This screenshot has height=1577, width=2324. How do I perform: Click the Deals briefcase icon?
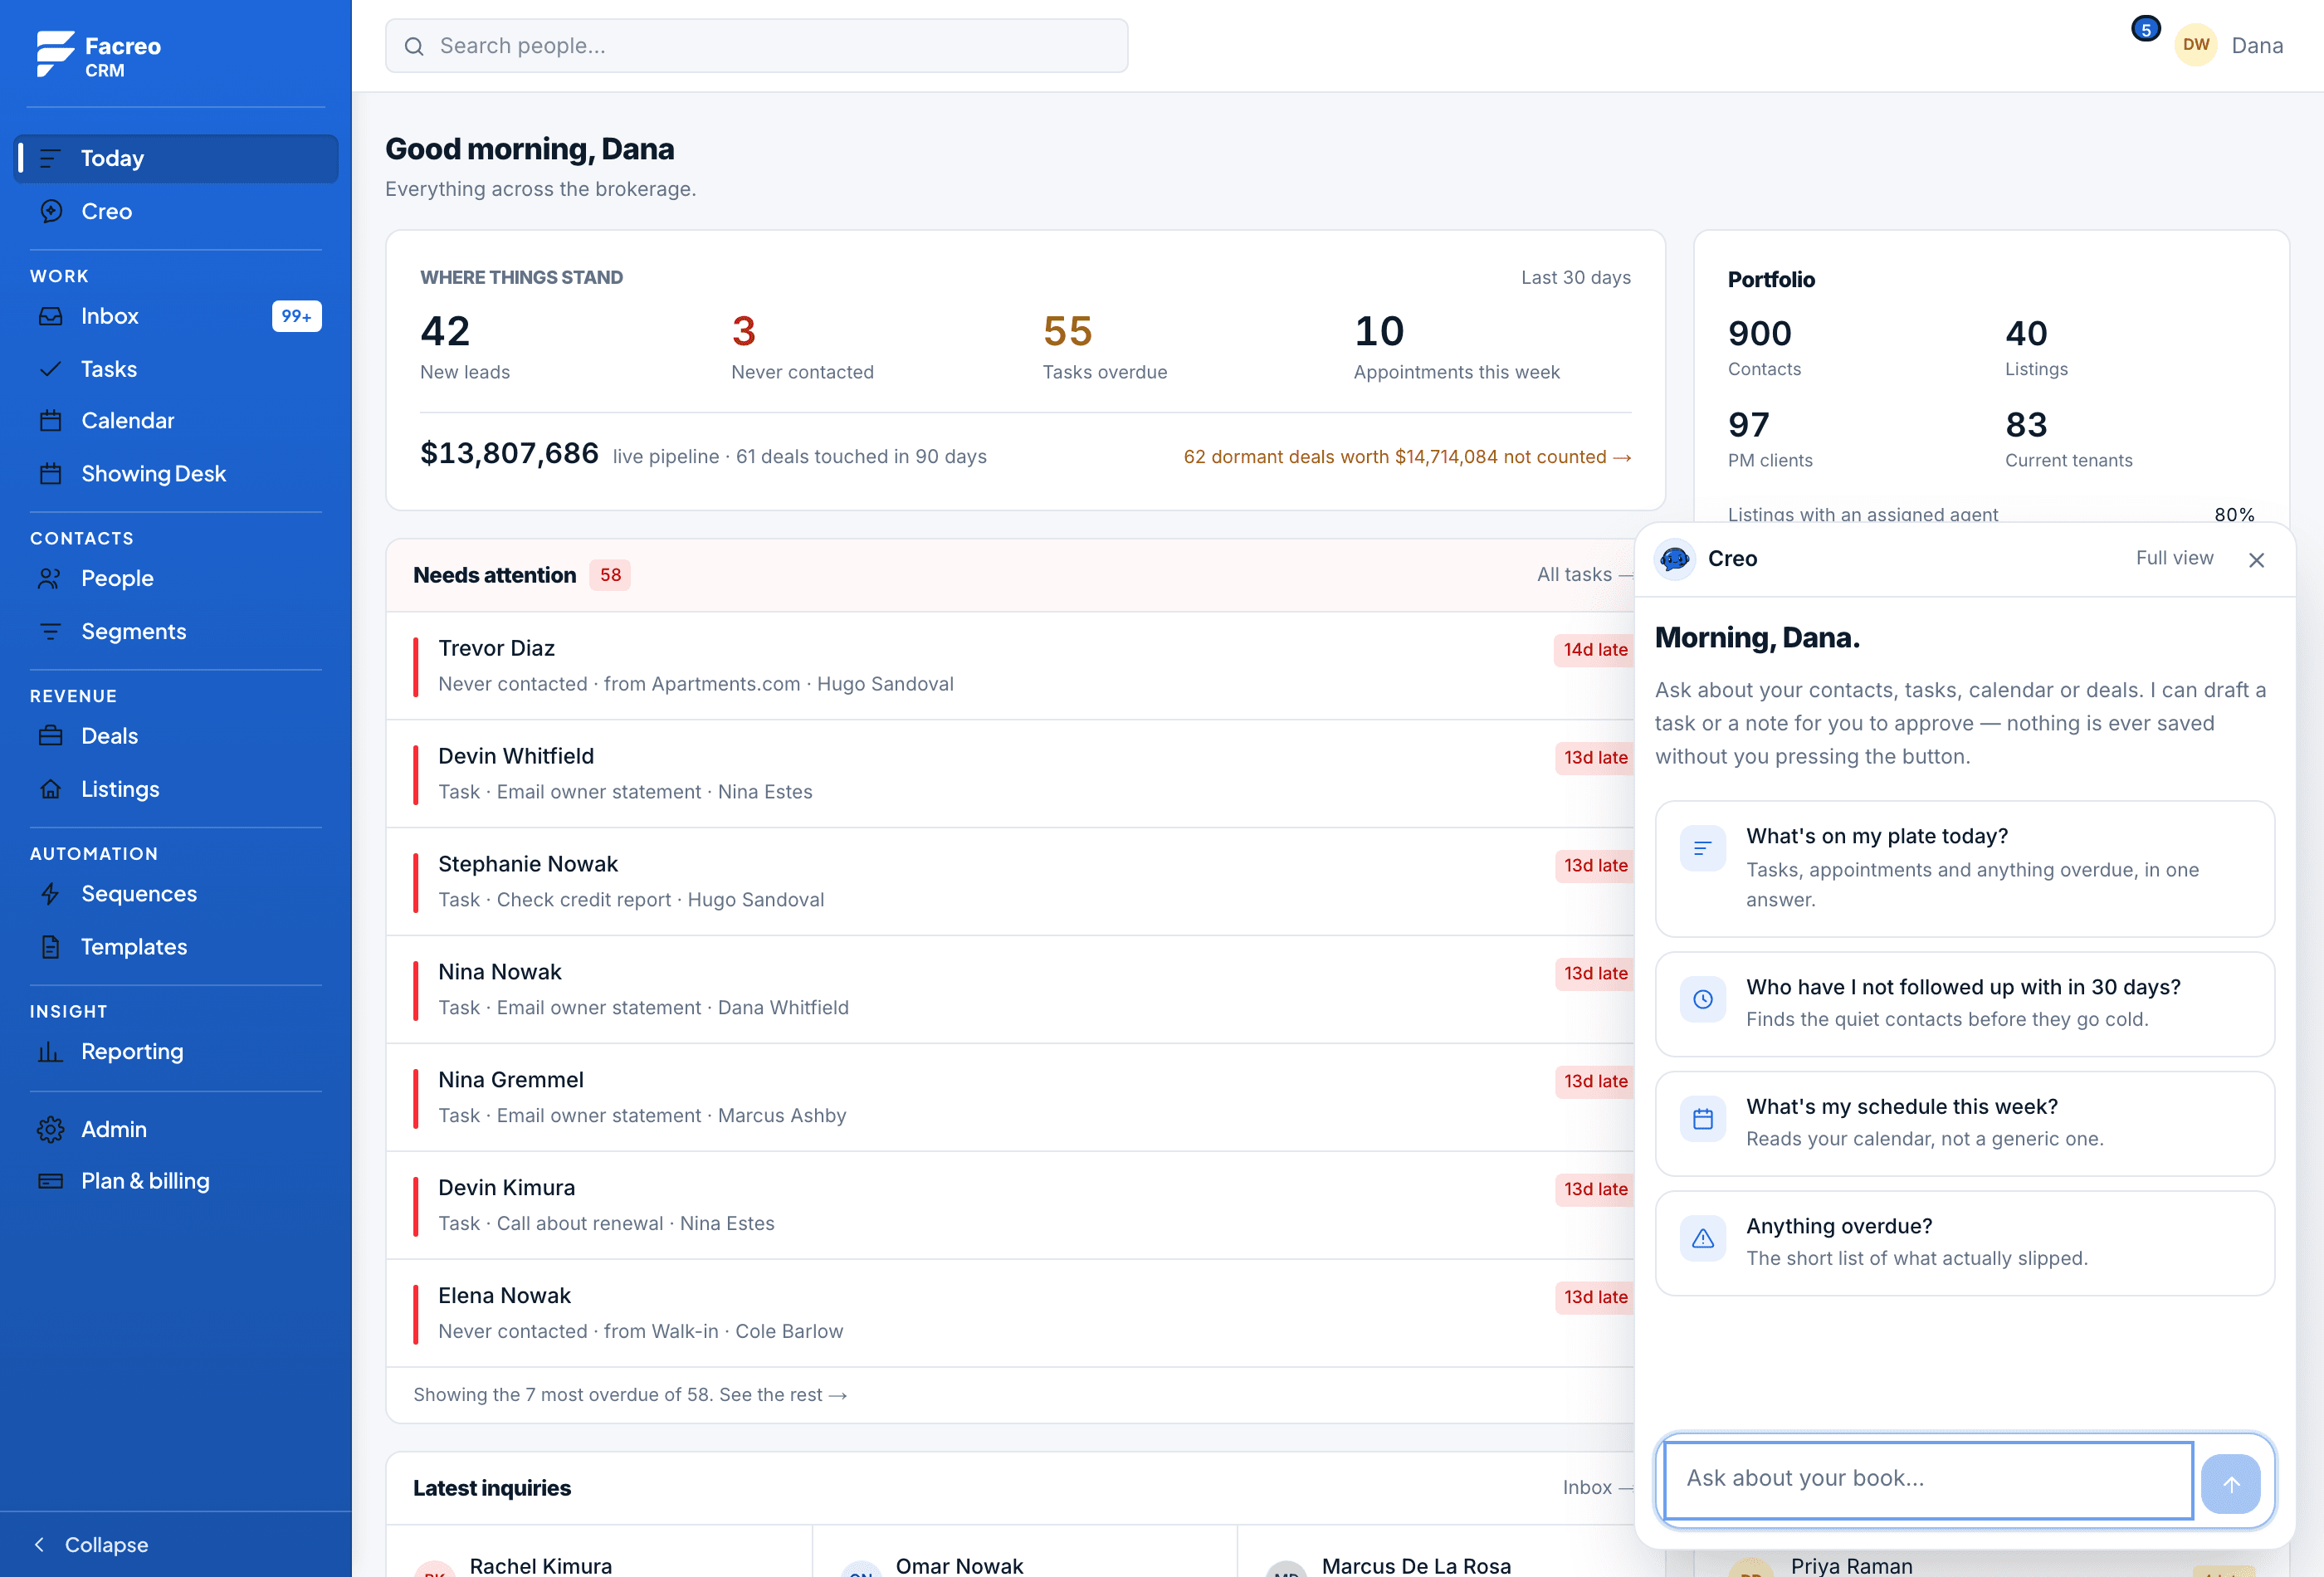coord(50,736)
